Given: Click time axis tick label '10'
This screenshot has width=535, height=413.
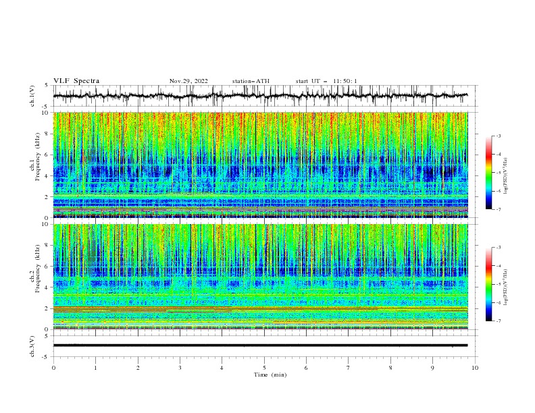Looking at the screenshot, I should point(475,368).
